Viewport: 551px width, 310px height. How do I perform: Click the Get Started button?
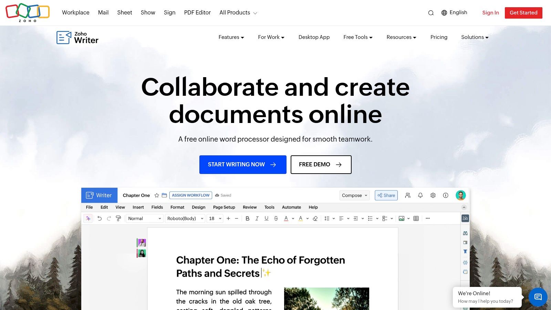pos(523,13)
